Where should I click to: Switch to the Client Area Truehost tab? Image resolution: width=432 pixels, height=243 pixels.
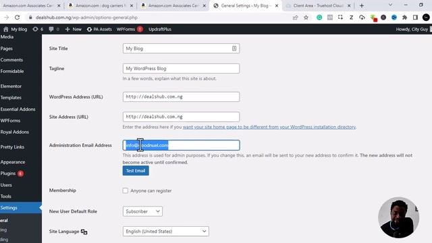coord(318,5)
